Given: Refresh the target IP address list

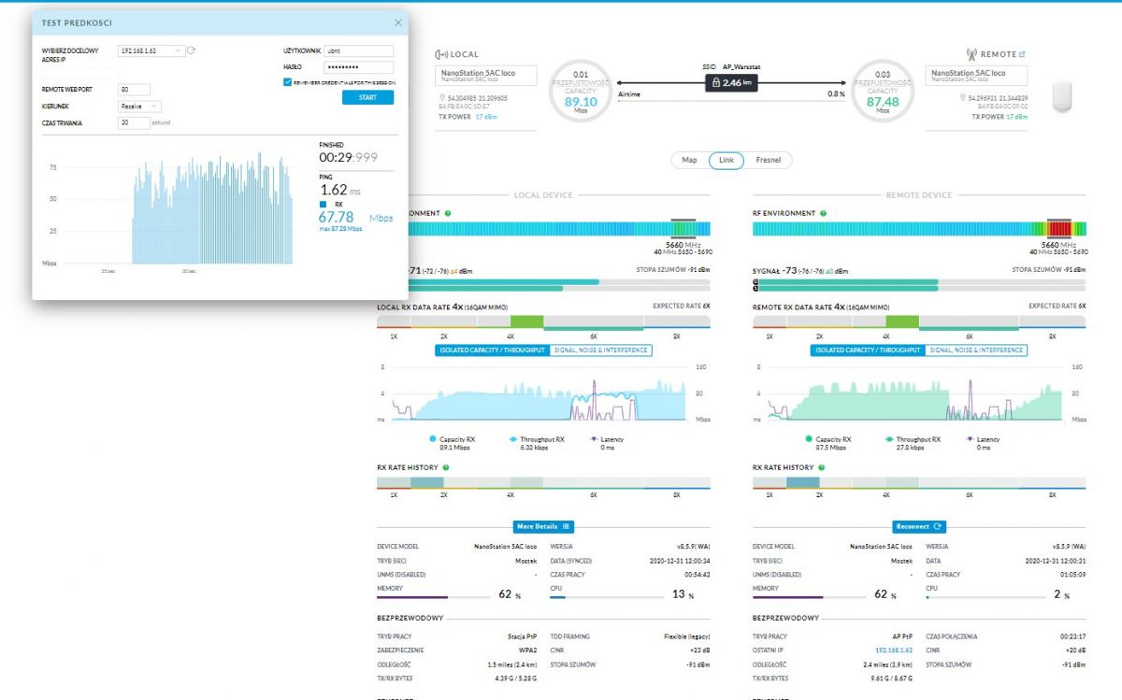Looking at the screenshot, I should tap(192, 50).
